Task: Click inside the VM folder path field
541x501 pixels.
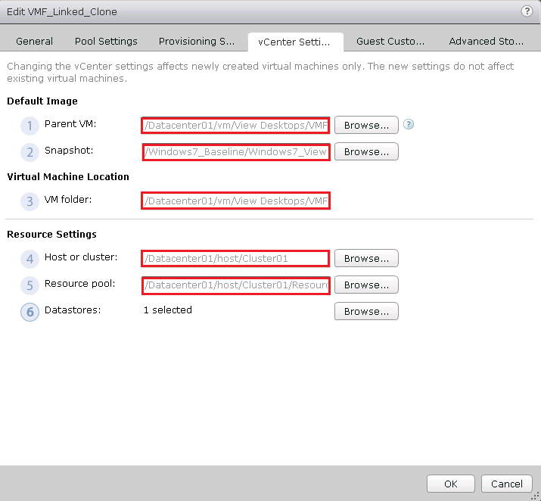Action: click(235, 201)
